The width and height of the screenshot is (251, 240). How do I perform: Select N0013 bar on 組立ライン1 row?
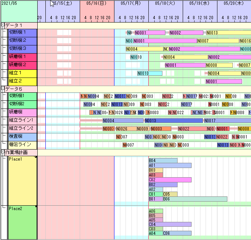tap(173, 120)
